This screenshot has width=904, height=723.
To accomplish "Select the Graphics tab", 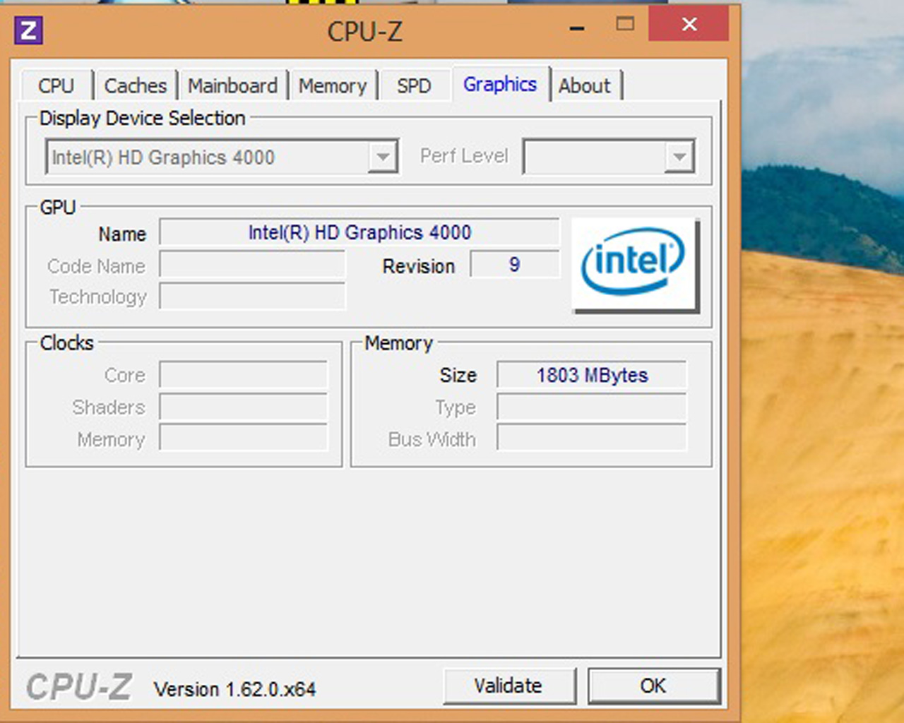I will (x=500, y=85).
